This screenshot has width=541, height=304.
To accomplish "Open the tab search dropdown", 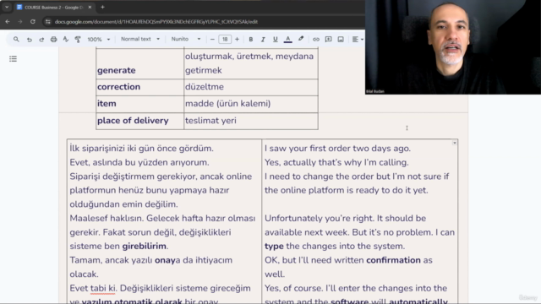I will tap(7, 8).
